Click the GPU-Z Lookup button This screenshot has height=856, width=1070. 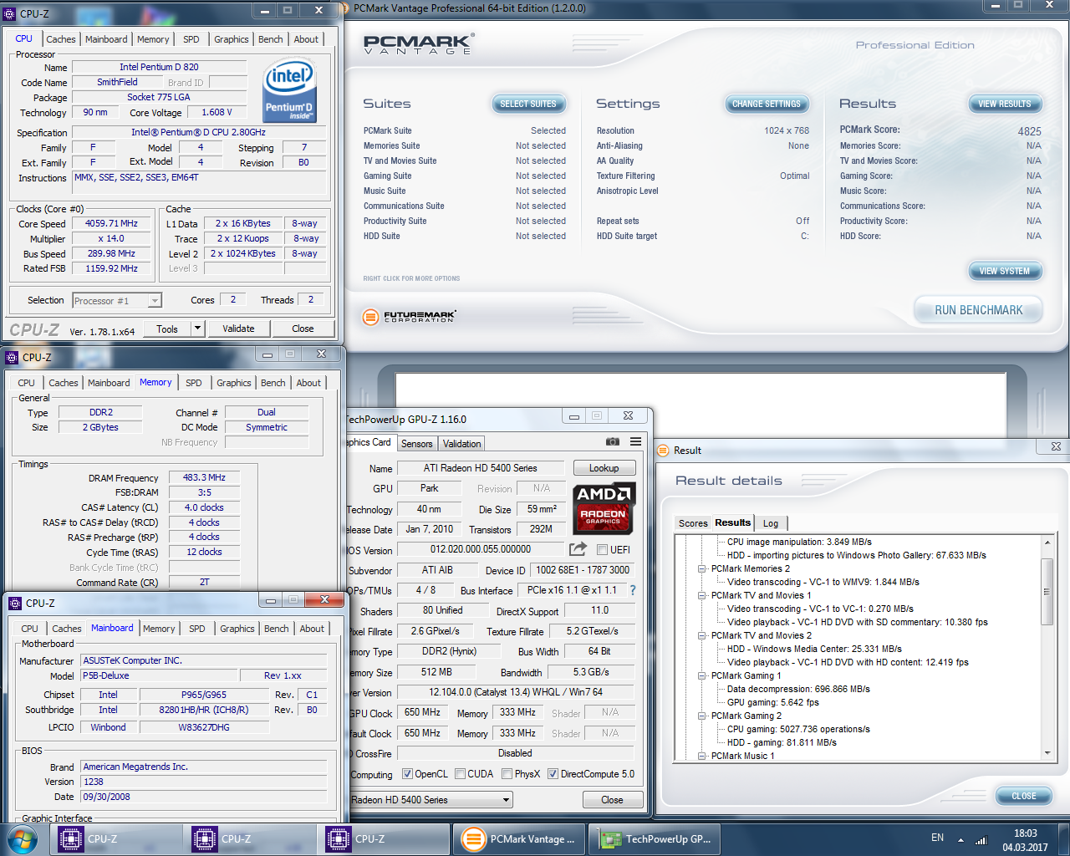604,468
